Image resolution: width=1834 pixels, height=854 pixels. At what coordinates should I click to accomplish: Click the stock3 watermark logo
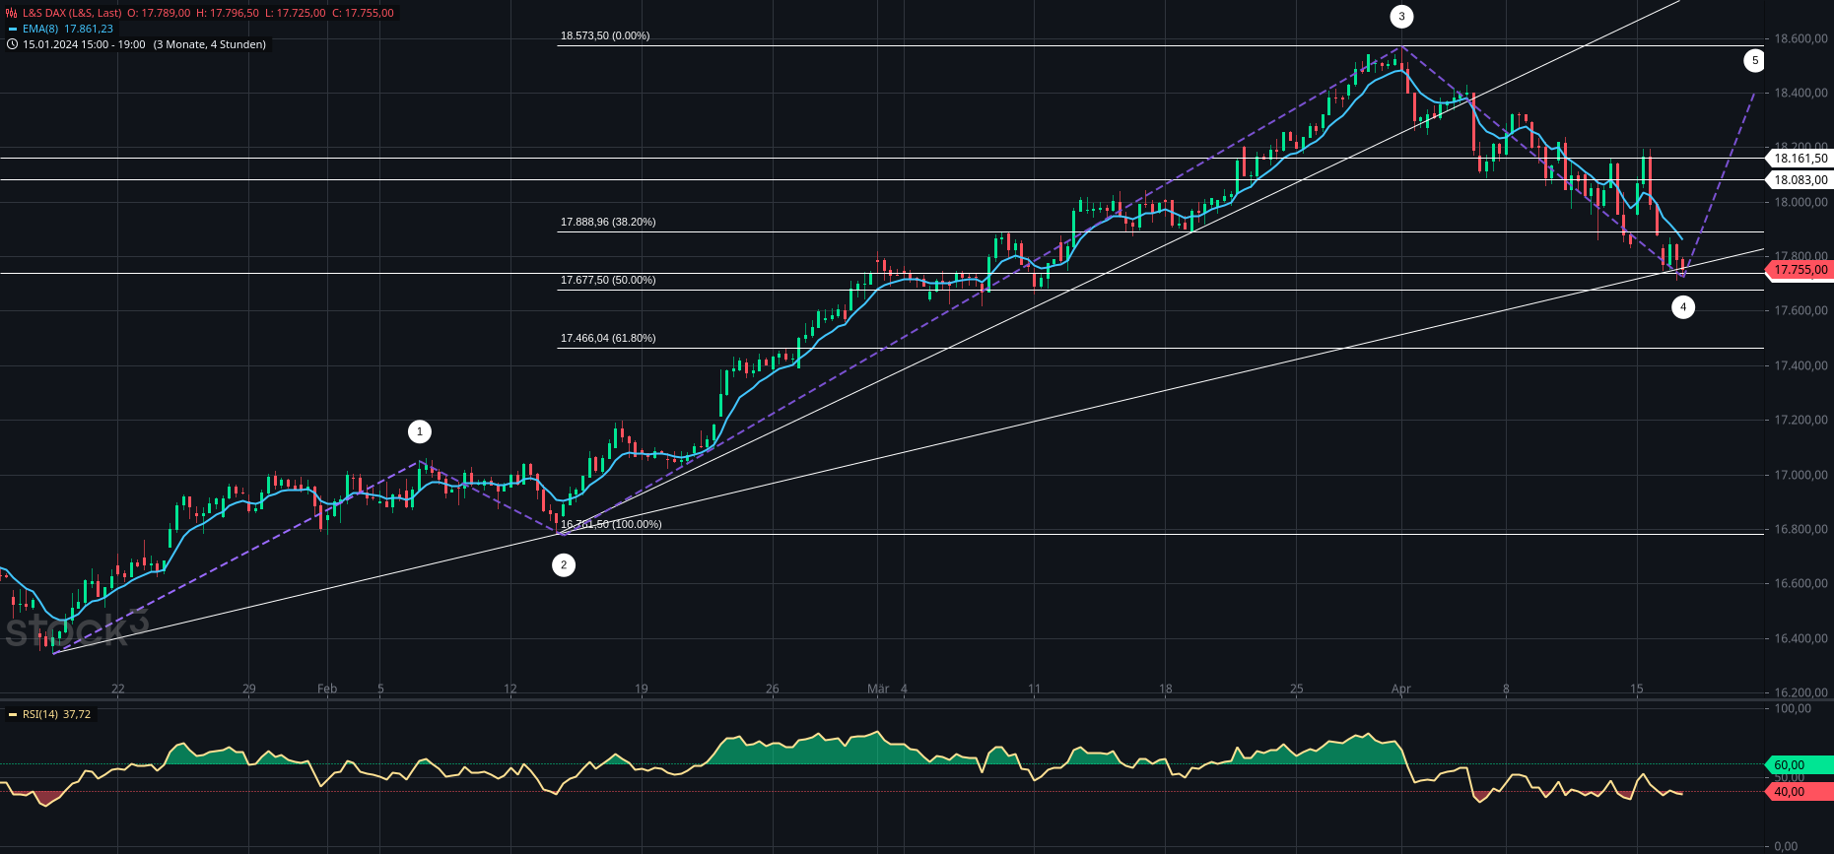pos(75,629)
